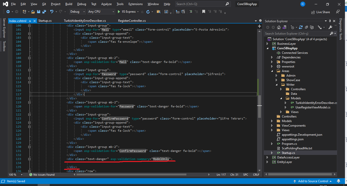Open the Extensions menu
This screenshot has width=347, height=186.
pos(135,4)
